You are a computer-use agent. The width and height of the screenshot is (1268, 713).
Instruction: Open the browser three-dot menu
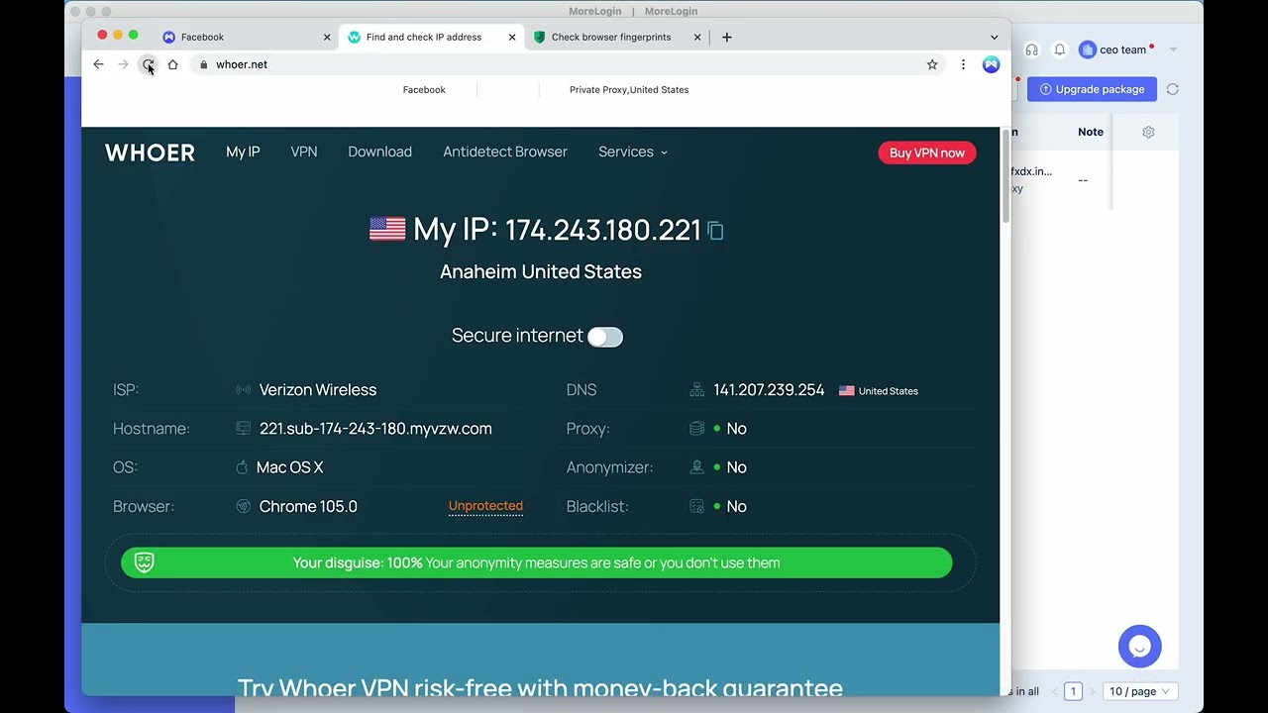pos(963,64)
